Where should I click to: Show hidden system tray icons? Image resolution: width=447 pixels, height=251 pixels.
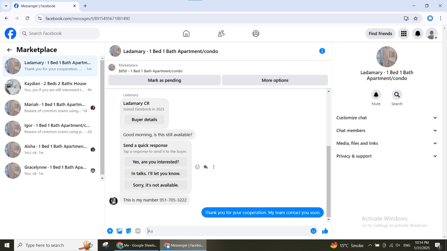pos(370,245)
